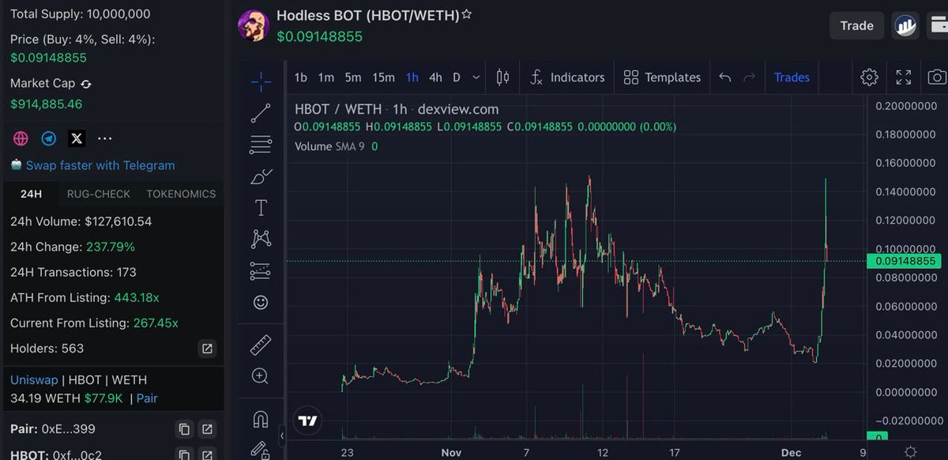Viewport: 948px width, 460px height.
Task: Open the candlestick chart style selector
Action: 502,77
